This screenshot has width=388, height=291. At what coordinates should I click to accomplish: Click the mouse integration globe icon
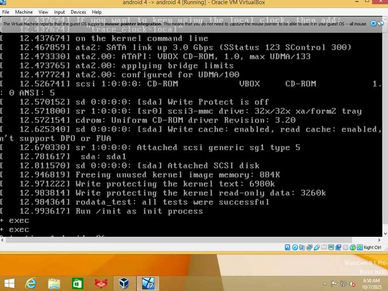pos(353,247)
